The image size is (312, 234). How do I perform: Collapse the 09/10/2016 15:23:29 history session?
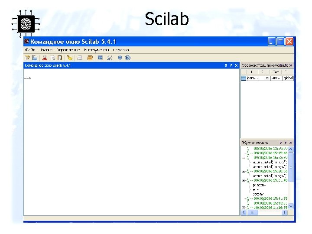click(244, 158)
